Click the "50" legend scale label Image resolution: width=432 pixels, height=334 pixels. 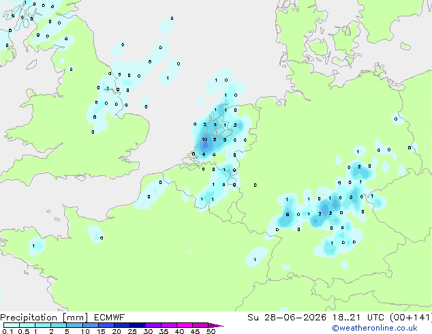tap(211, 331)
